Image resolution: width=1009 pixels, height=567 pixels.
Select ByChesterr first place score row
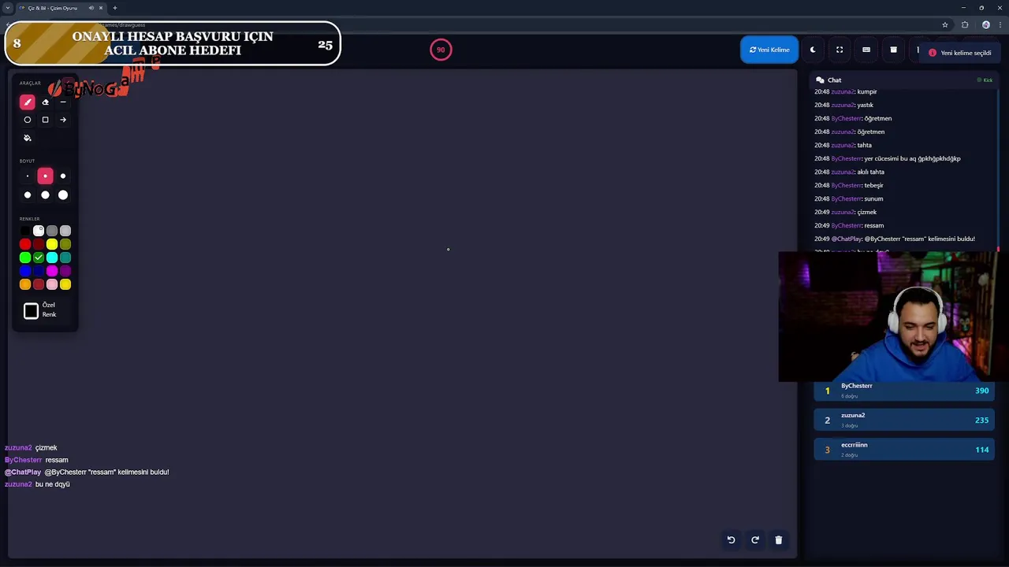tap(904, 391)
